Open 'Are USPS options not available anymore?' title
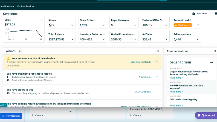The width and height of the screenshot is (217, 122). tap(186, 87)
